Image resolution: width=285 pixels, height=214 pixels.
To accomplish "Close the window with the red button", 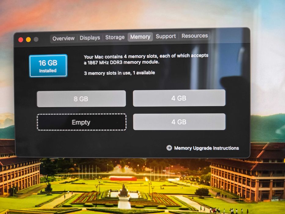I will coord(21,40).
